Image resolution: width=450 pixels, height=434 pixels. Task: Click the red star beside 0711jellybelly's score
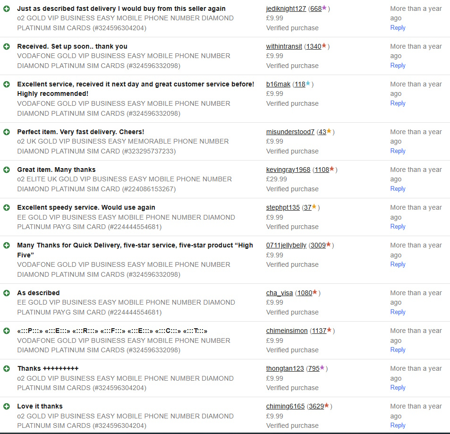coord(329,245)
